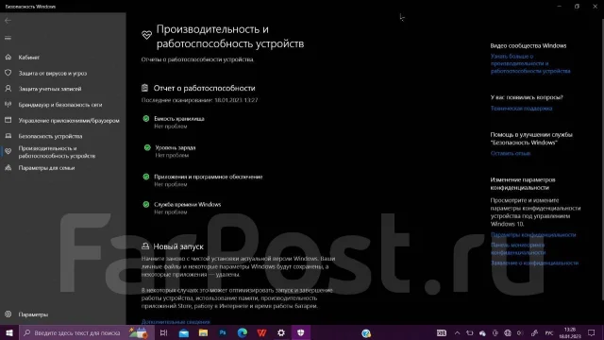
Task: Open the Windows Start menu
Action: click(9, 332)
